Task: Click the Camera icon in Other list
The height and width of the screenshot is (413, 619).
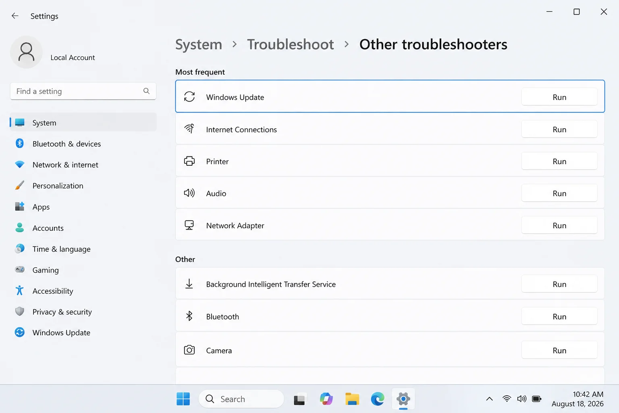Action: point(189,350)
